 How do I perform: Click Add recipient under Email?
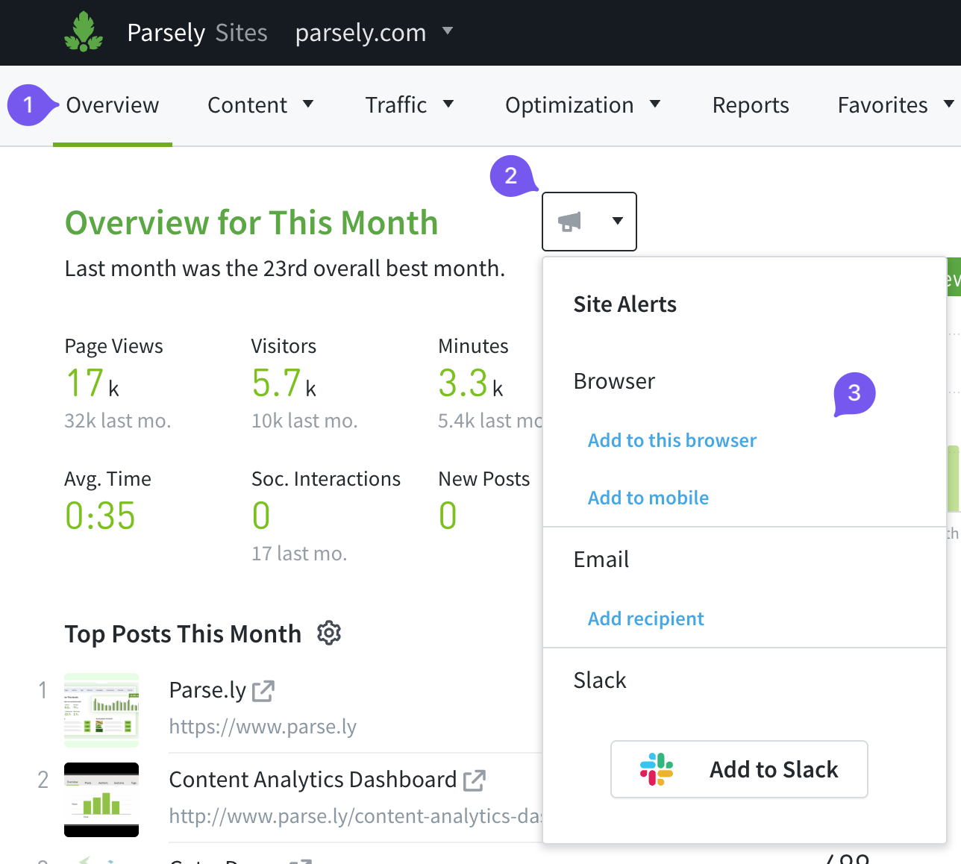tap(645, 619)
